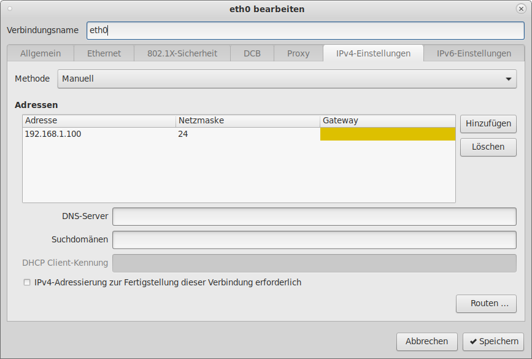The image size is (532, 359).
Task: Focus the DNS-Server input field
Action: click(x=314, y=217)
